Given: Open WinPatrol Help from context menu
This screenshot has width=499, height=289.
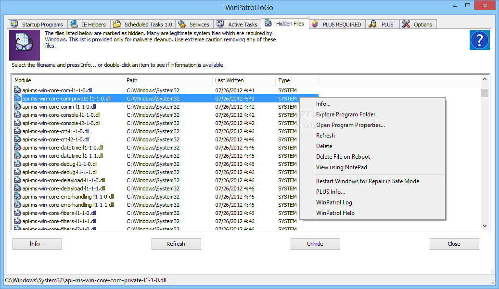Looking at the screenshot, I should tap(372, 213).
